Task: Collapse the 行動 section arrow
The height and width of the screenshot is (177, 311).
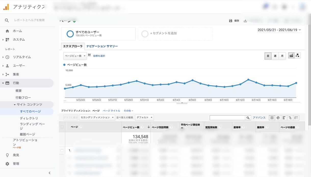Action: (3, 83)
